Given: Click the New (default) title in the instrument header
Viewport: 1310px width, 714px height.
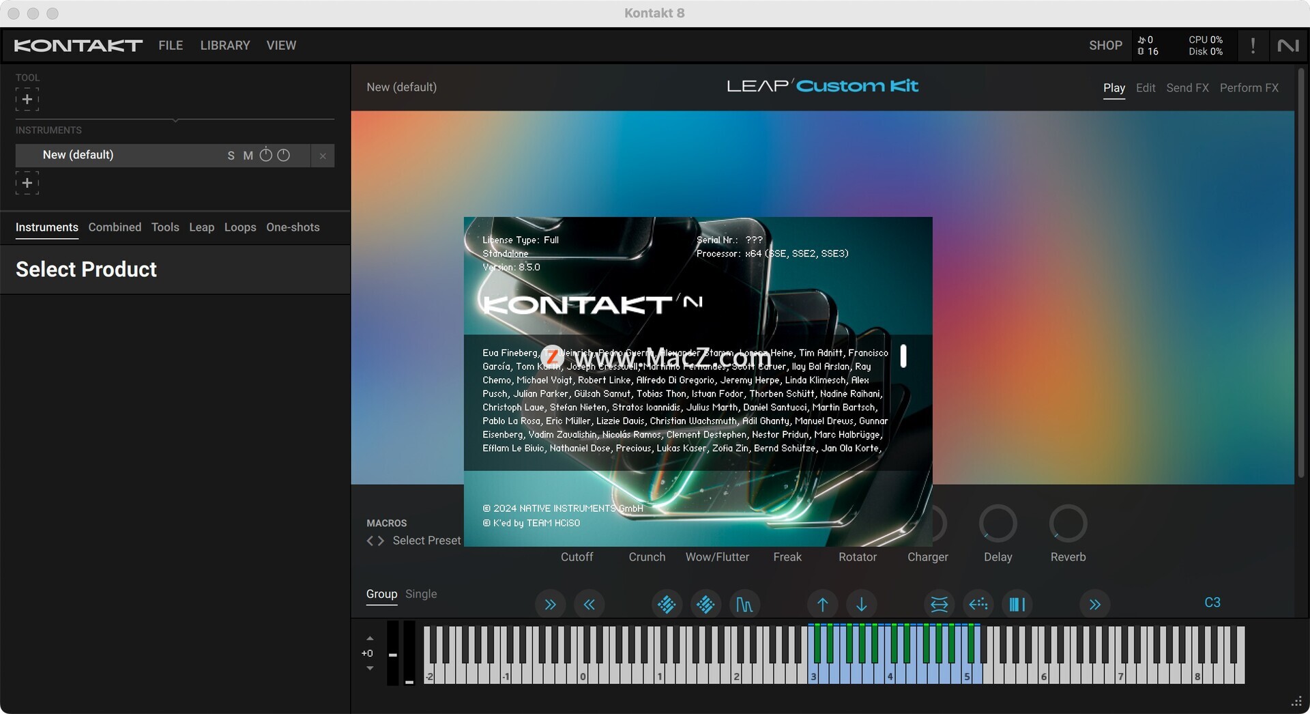Looking at the screenshot, I should (401, 87).
